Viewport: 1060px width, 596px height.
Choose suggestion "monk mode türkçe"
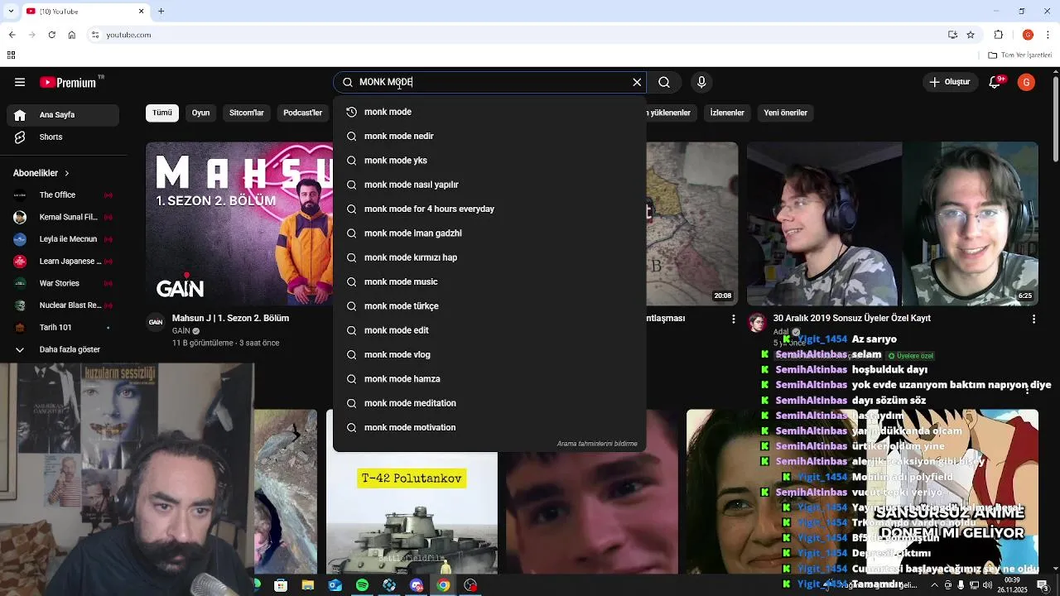(x=489, y=306)
